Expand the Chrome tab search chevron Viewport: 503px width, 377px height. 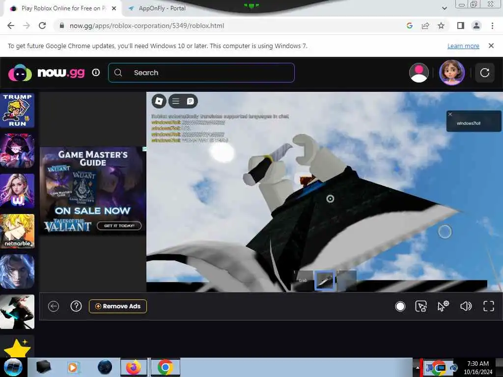click(x=444, y=8)
